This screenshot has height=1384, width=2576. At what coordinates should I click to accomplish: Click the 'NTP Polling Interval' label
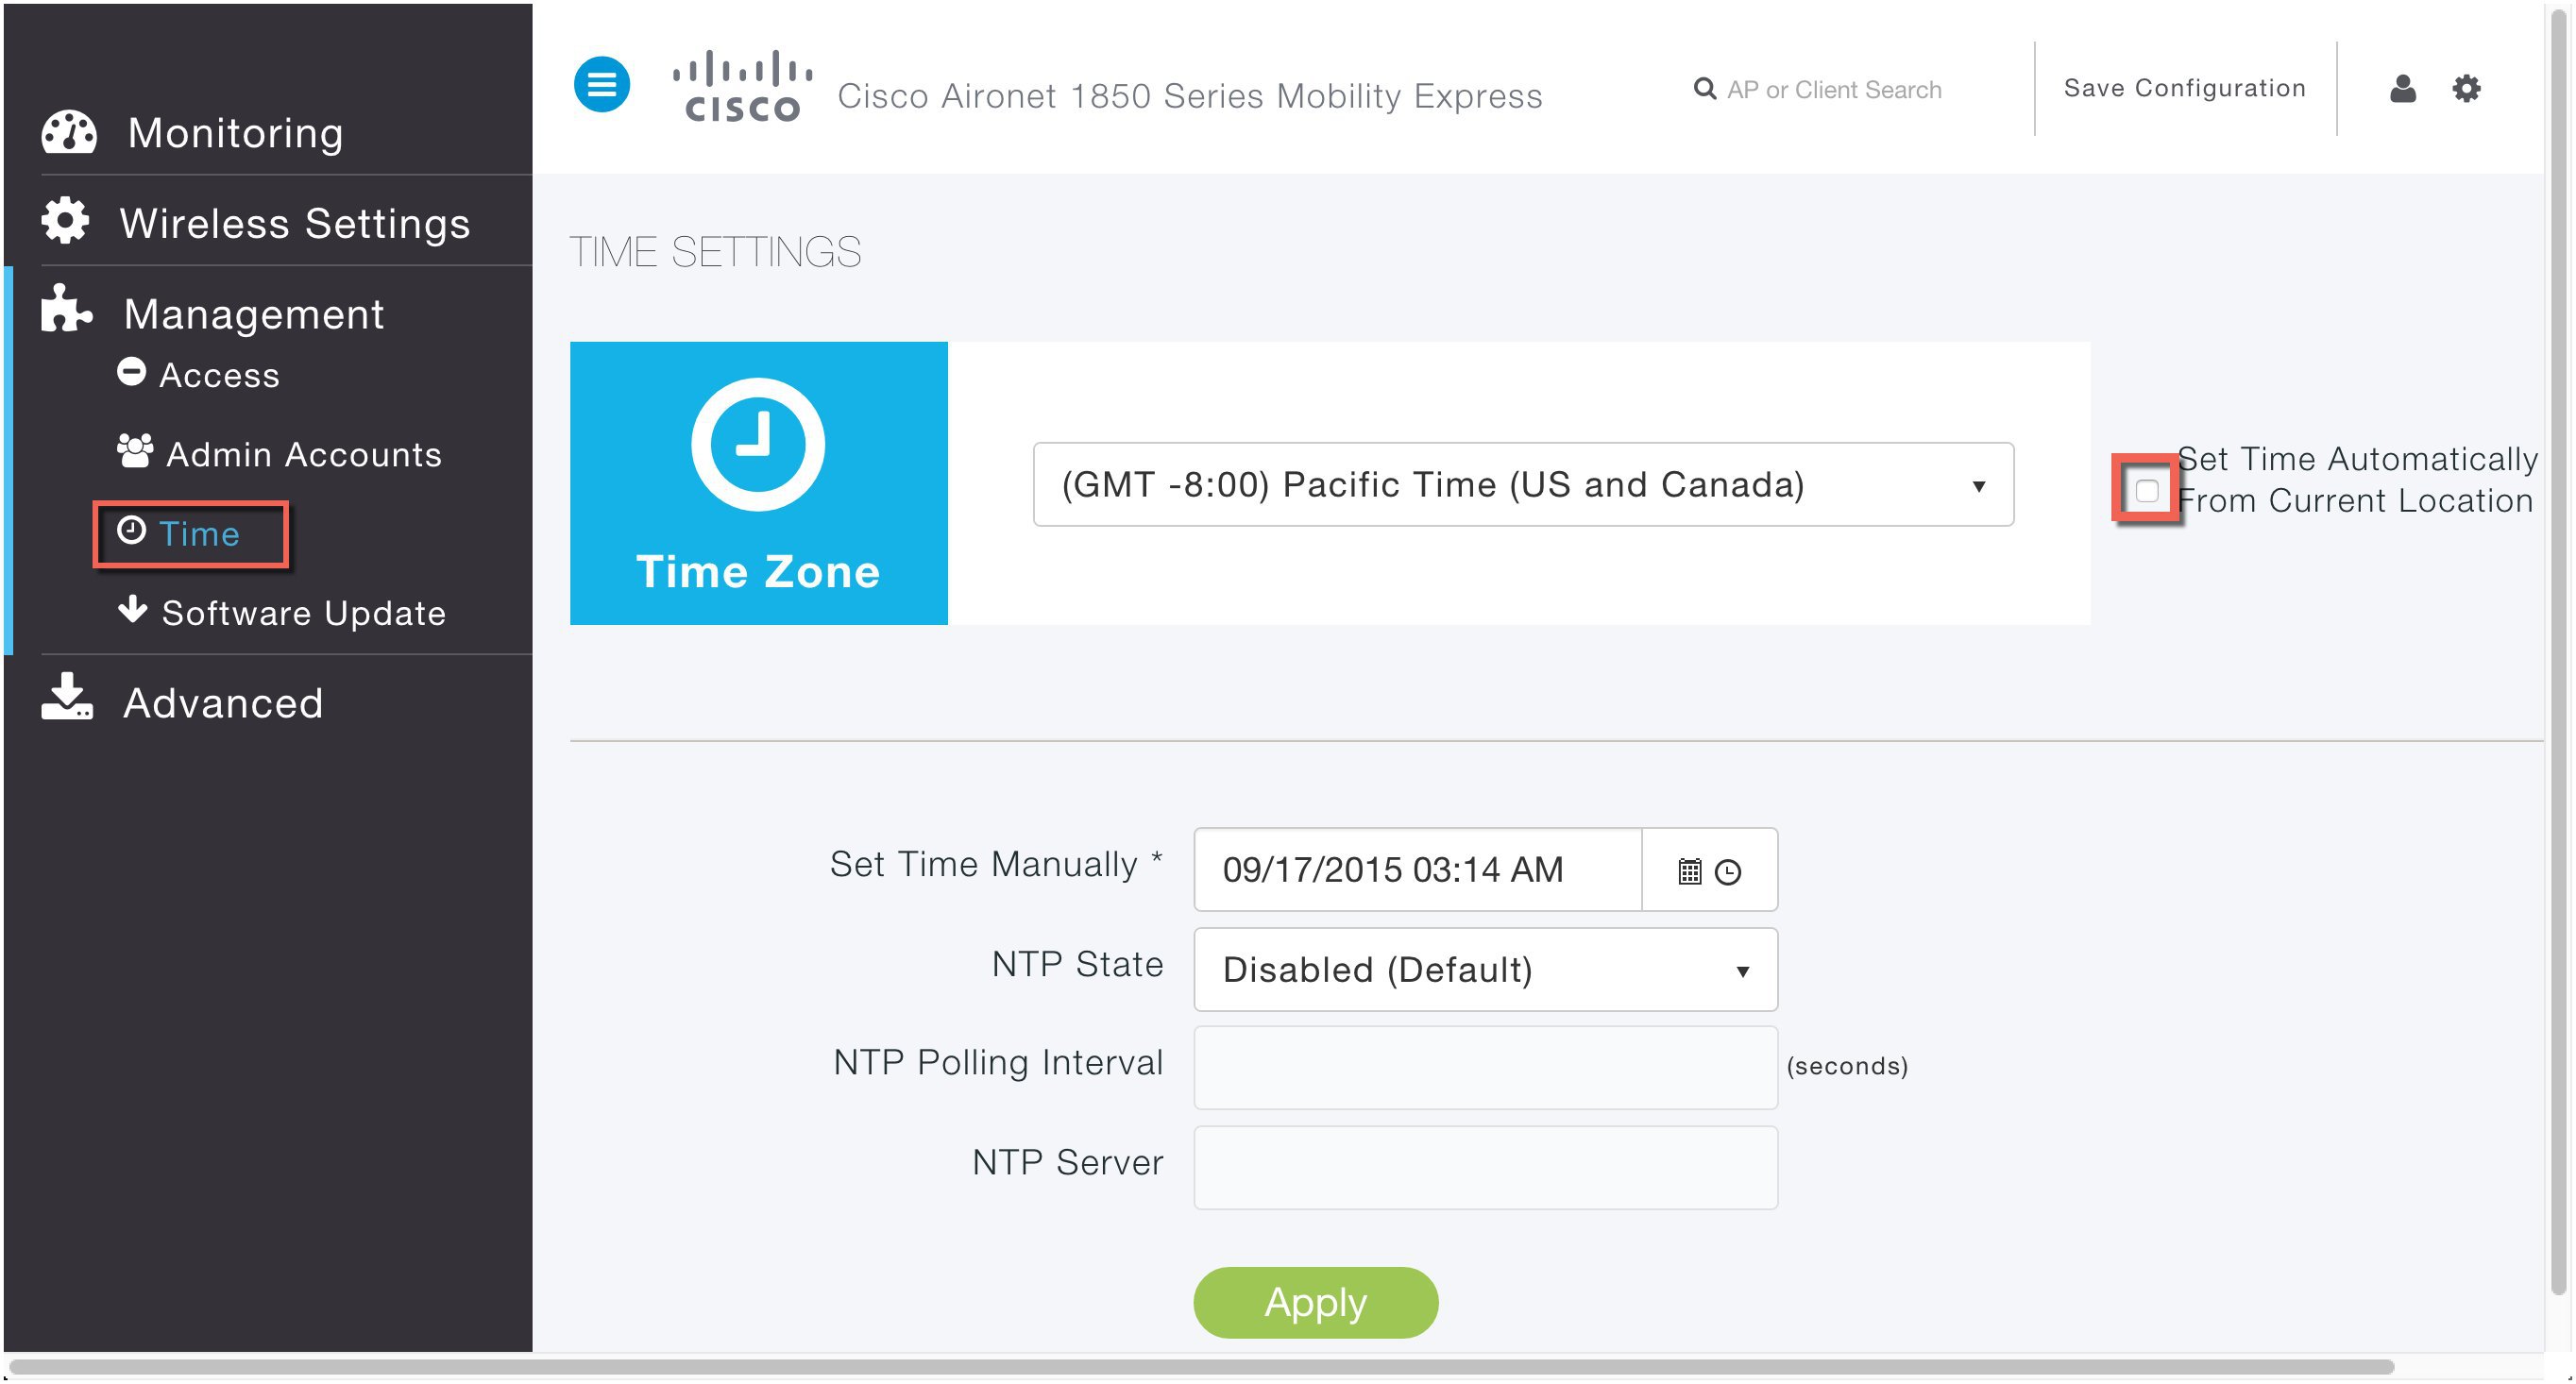click(998, 1062)
